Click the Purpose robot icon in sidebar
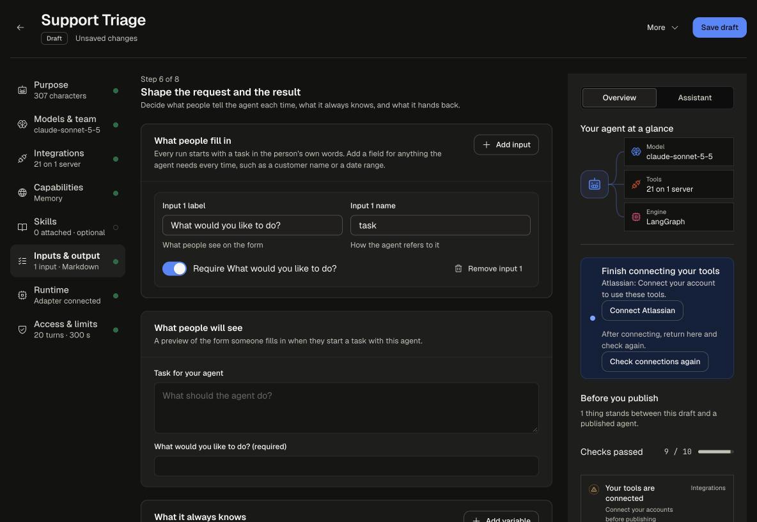Screen dimensions: 757x522 [x=22, y=90]
